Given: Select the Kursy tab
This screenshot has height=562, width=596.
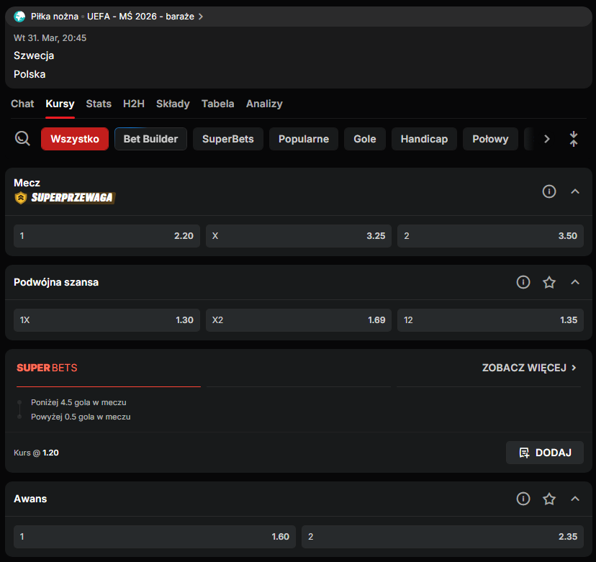Looking at the screenshot, I should coord(60,104).
